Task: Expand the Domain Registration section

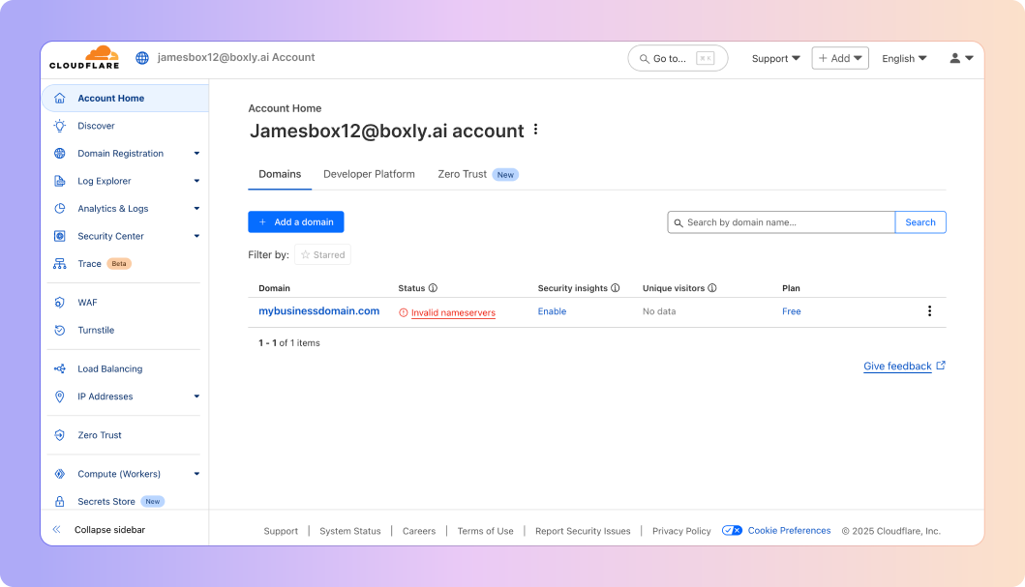Action: click(196, 154)
